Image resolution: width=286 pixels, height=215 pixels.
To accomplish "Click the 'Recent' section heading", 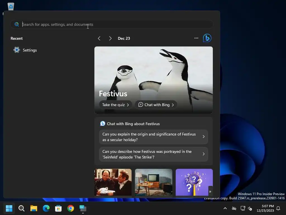I will [x=16, y=38].
